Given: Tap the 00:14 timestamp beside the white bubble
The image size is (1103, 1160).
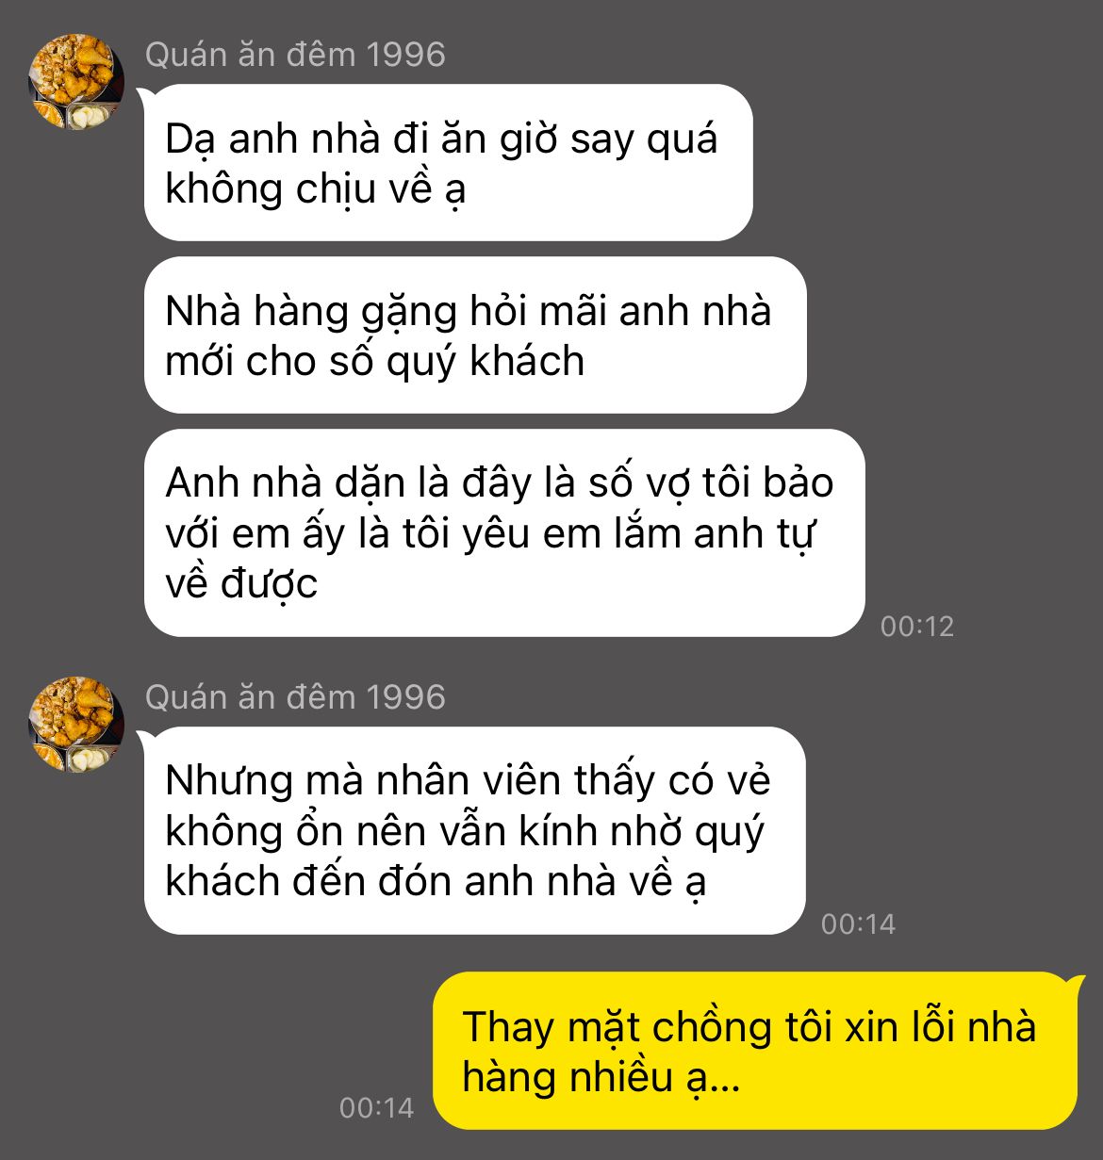Looking at the screenshot, I should coord(858,923).
